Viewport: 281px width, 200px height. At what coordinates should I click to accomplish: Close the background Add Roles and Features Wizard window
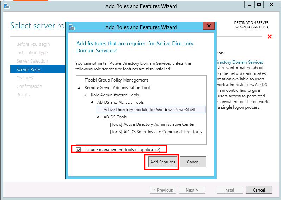[x=272, y=5]
